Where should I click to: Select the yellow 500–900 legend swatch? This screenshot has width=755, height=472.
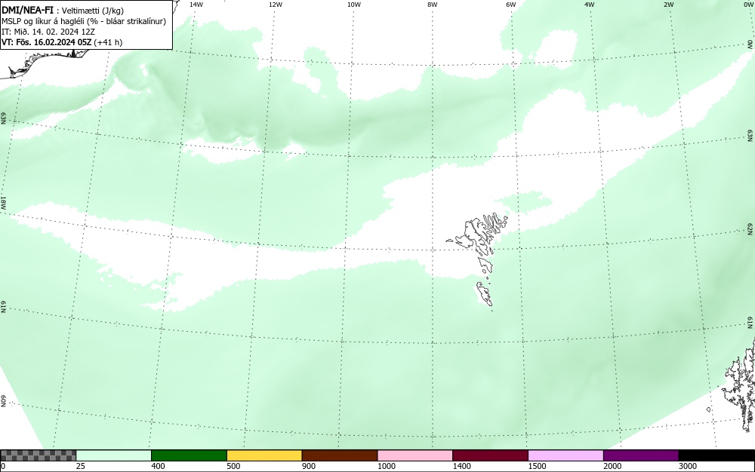click(x=264, y=455)
